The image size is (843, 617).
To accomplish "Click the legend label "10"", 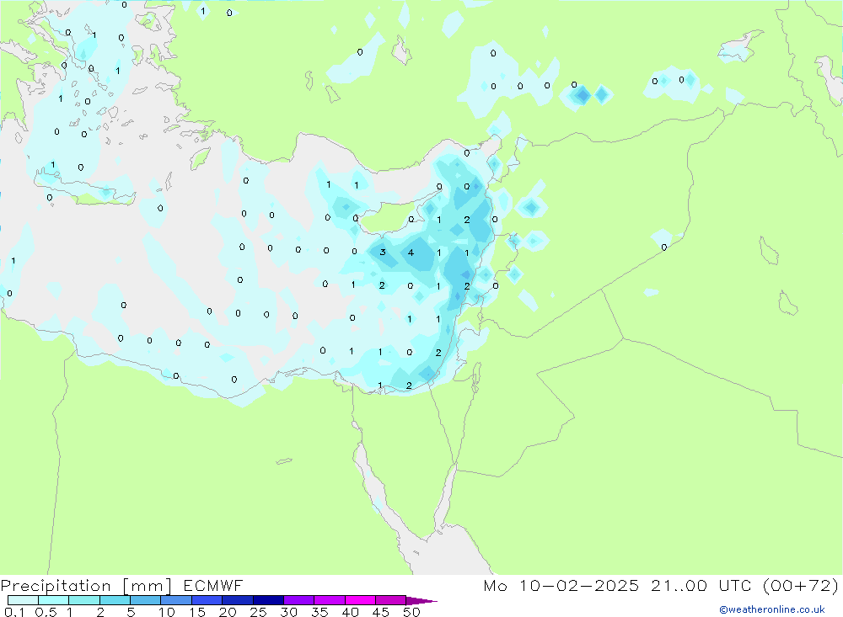I will tap(167, 612).
